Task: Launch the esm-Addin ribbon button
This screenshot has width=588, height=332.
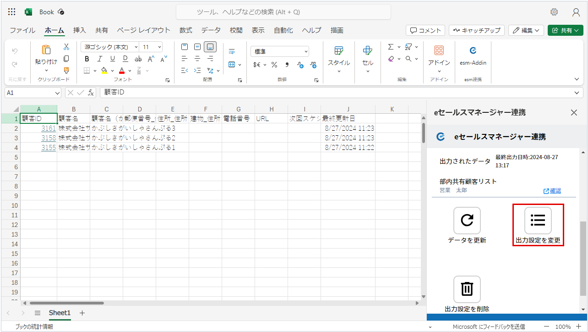Action: pos(473,55)
